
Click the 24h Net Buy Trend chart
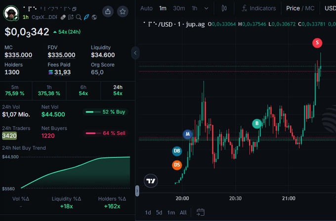point(76,173)
